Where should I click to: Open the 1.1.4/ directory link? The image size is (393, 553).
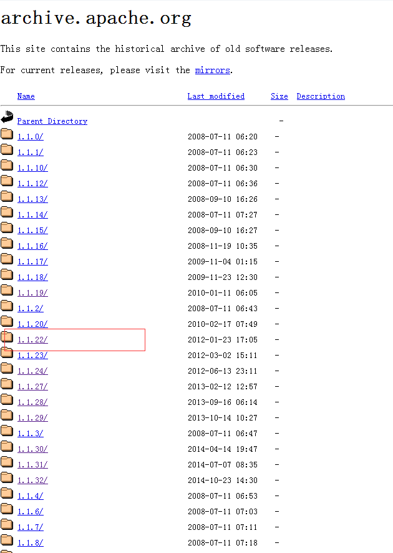(x=31, y=496)
